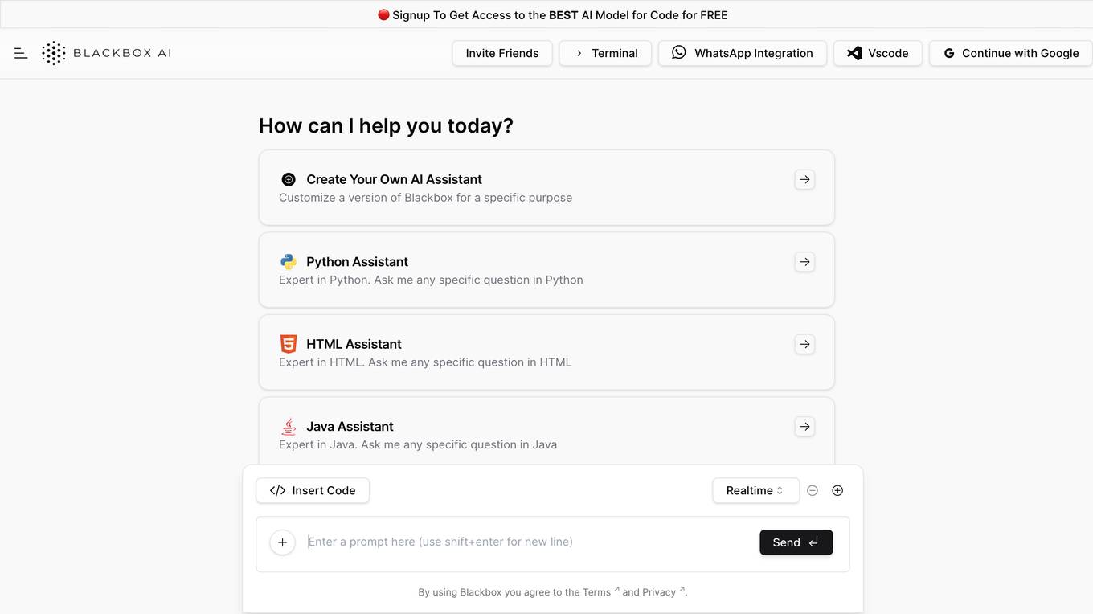Open WhatsApp Integration
Viewport: 1093px width, 614px height.
click(743, 53)
